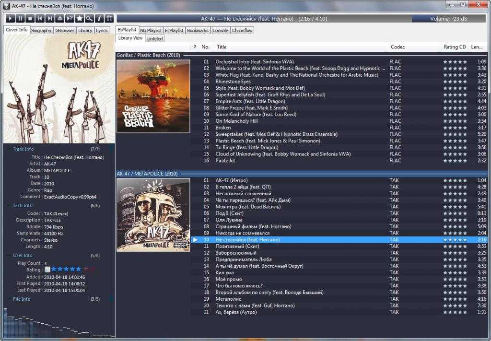Open search with the magnifier icon
491x341 pixels.
pos(89,18)
